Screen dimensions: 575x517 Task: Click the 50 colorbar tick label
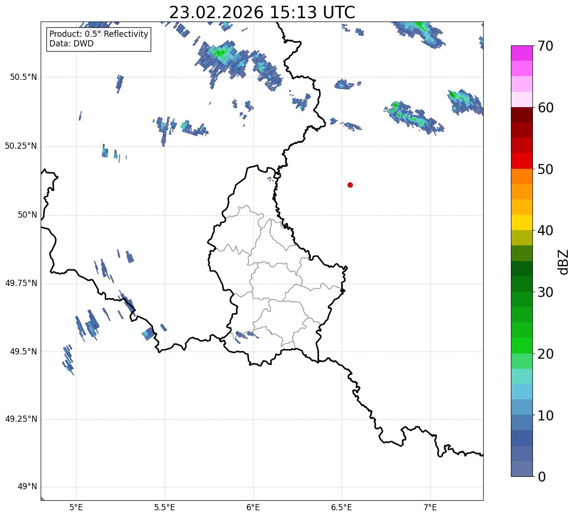click(545, 169)
